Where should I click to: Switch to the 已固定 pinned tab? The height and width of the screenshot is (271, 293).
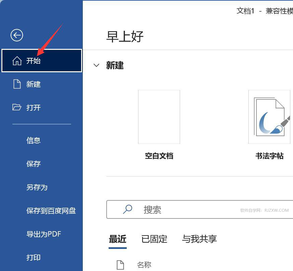coord(154,239)
